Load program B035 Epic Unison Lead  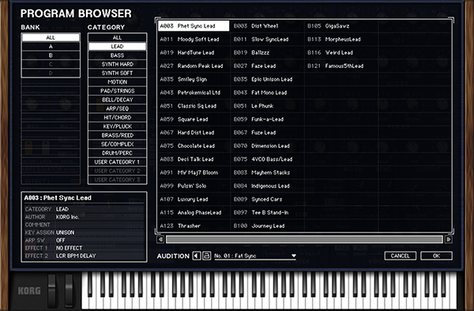point(268,79)
